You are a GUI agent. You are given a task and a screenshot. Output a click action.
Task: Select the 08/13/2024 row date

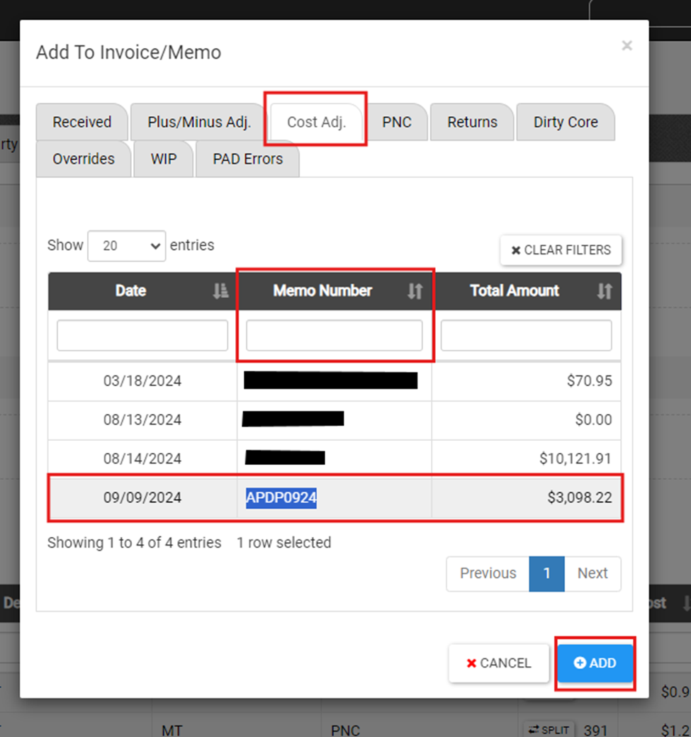click(x=142, y=420)
